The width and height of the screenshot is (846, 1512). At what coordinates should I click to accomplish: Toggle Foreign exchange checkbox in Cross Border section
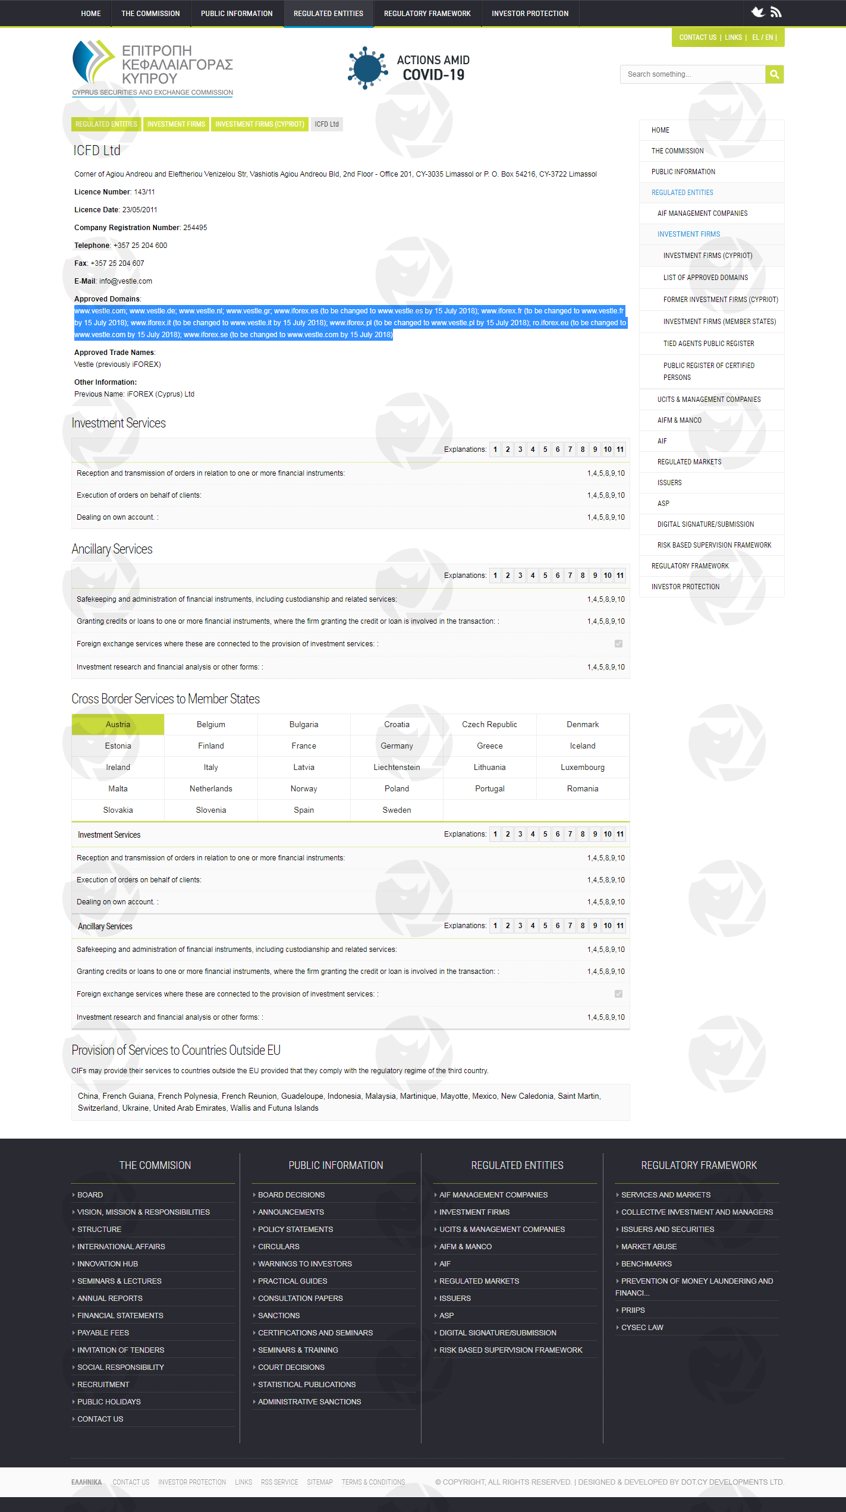[618, 994]
